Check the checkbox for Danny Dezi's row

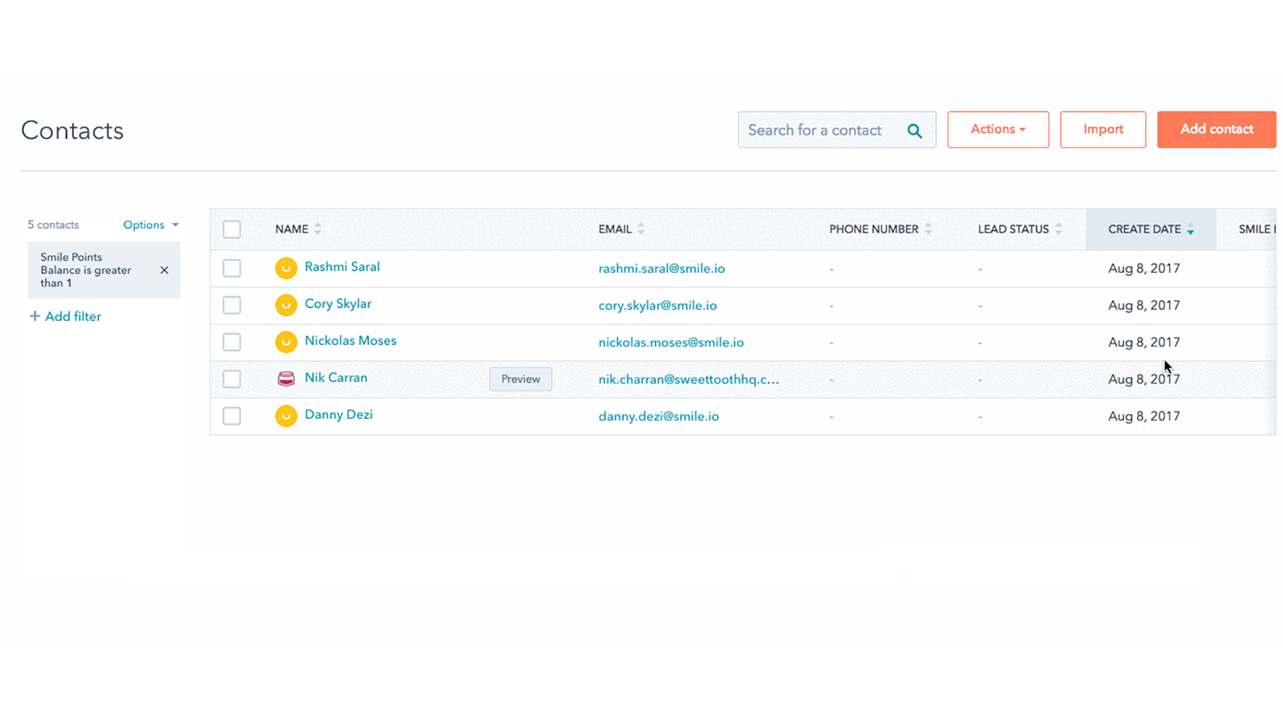(232, 416)
